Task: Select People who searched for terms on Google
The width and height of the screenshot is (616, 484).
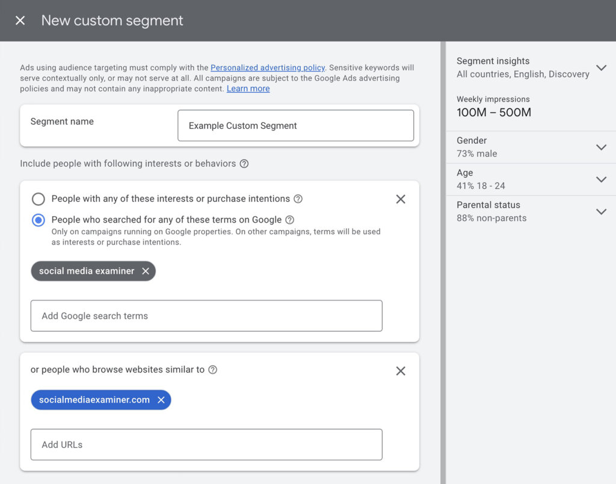Action: [38, 220]
